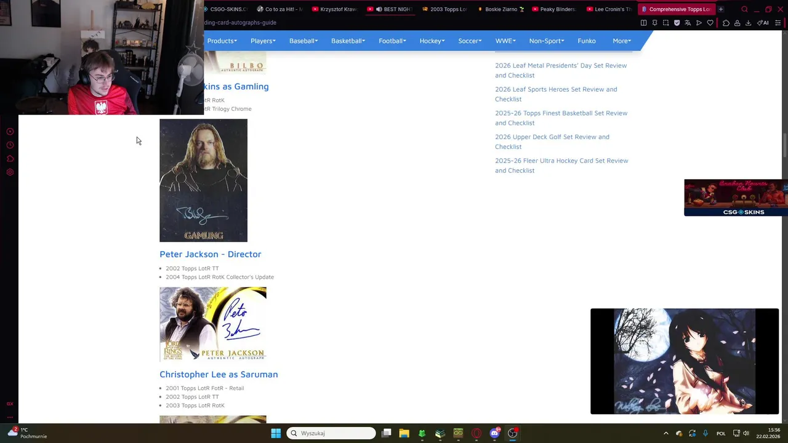Open Task View on taskbar
This screenshot has width=788, height=443.
(386, 433)
